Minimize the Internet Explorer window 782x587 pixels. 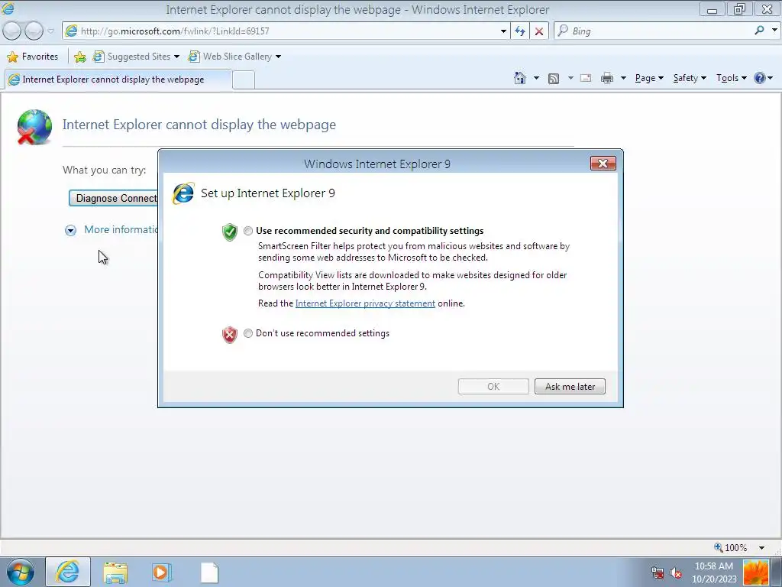click(713, 9)
